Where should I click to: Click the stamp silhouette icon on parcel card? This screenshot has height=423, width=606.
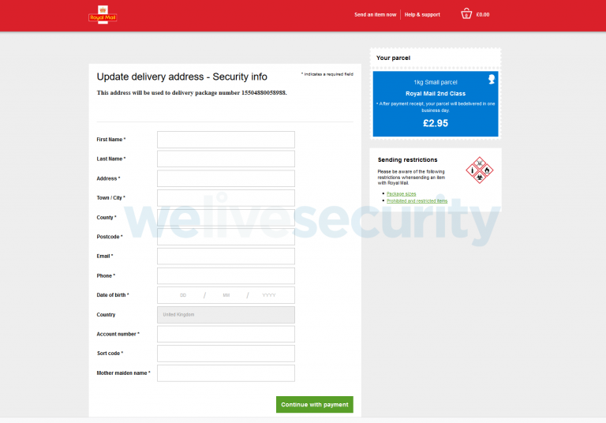click(x=492, y=79)
